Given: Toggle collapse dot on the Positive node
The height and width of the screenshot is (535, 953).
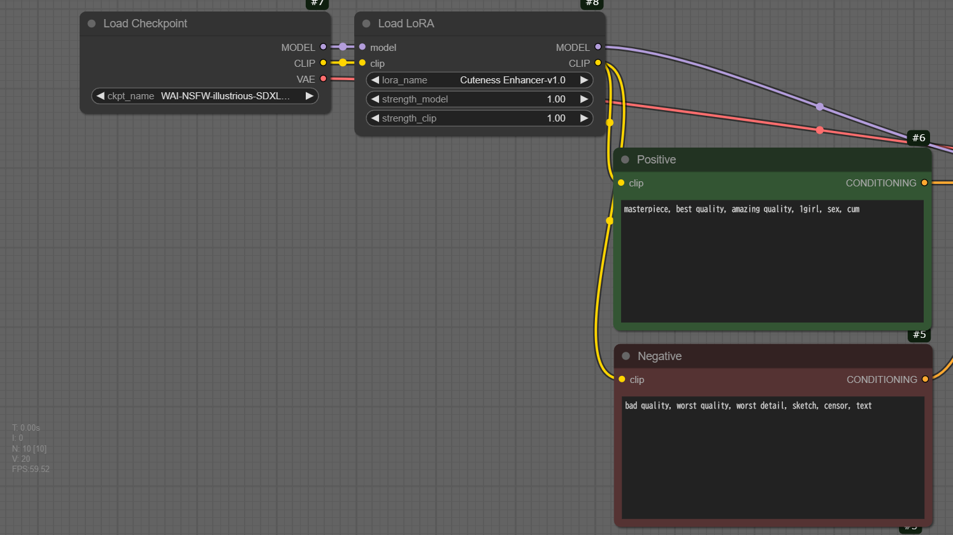Looking at the screenshot, I should click(x=625, y=160).
